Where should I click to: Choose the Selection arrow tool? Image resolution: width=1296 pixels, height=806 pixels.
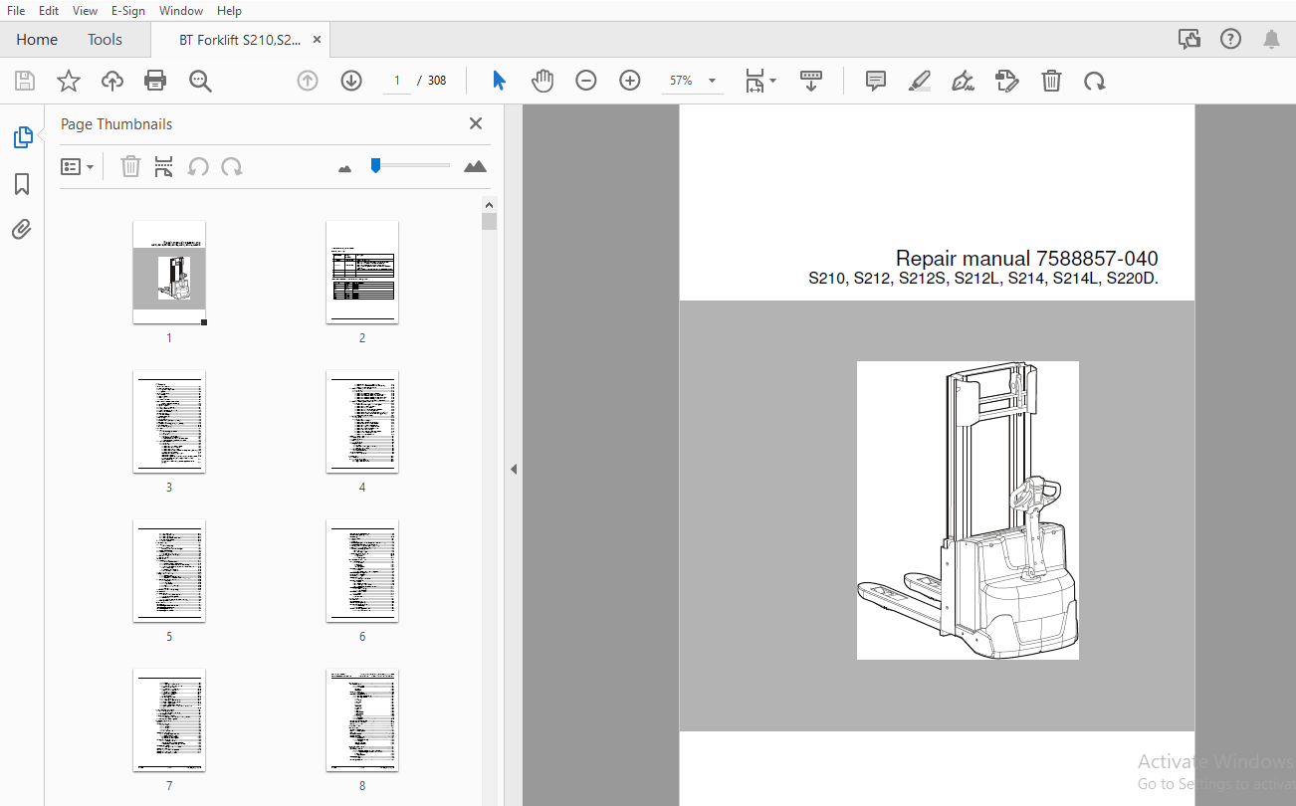(x=499, y=81)
